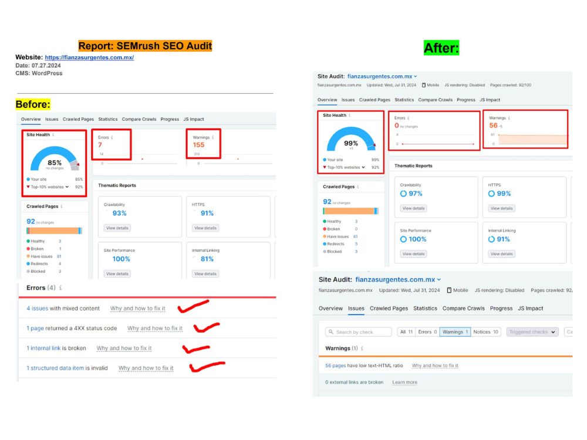Viewport: 587px width, 440px height.
Task: Click View details under HTTPS 91%
Action: coord(205,228)
